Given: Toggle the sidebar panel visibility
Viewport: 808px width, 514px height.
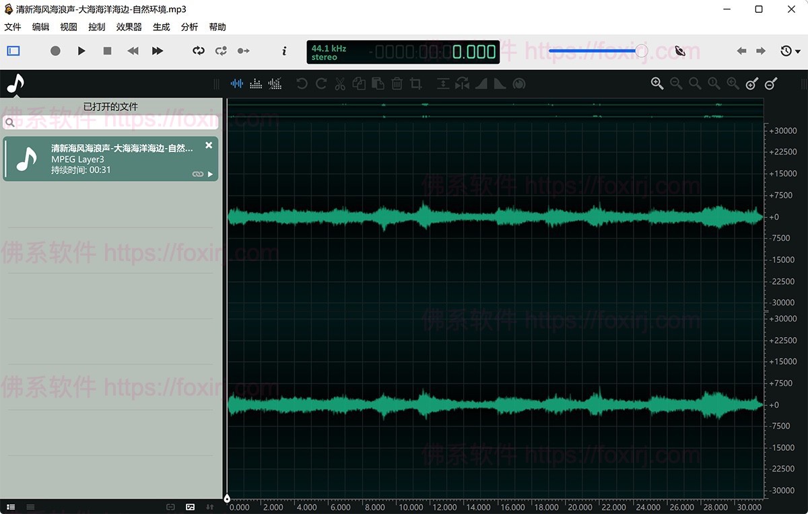Looking at the screenshot, I should pyautogui.click(x=13, y=51).
